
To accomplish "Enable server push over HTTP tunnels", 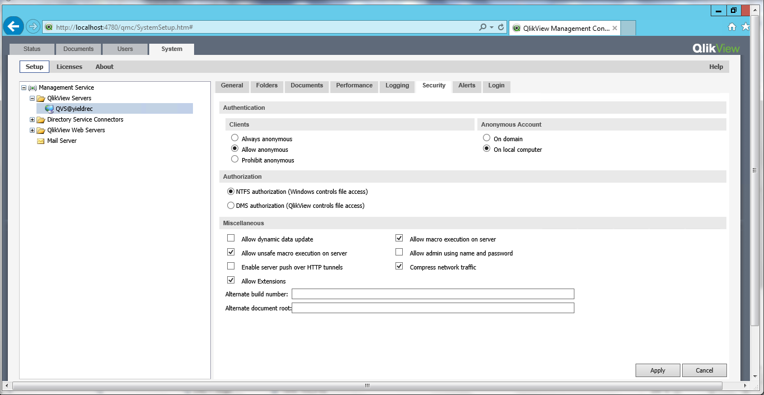I will (231, 266).
